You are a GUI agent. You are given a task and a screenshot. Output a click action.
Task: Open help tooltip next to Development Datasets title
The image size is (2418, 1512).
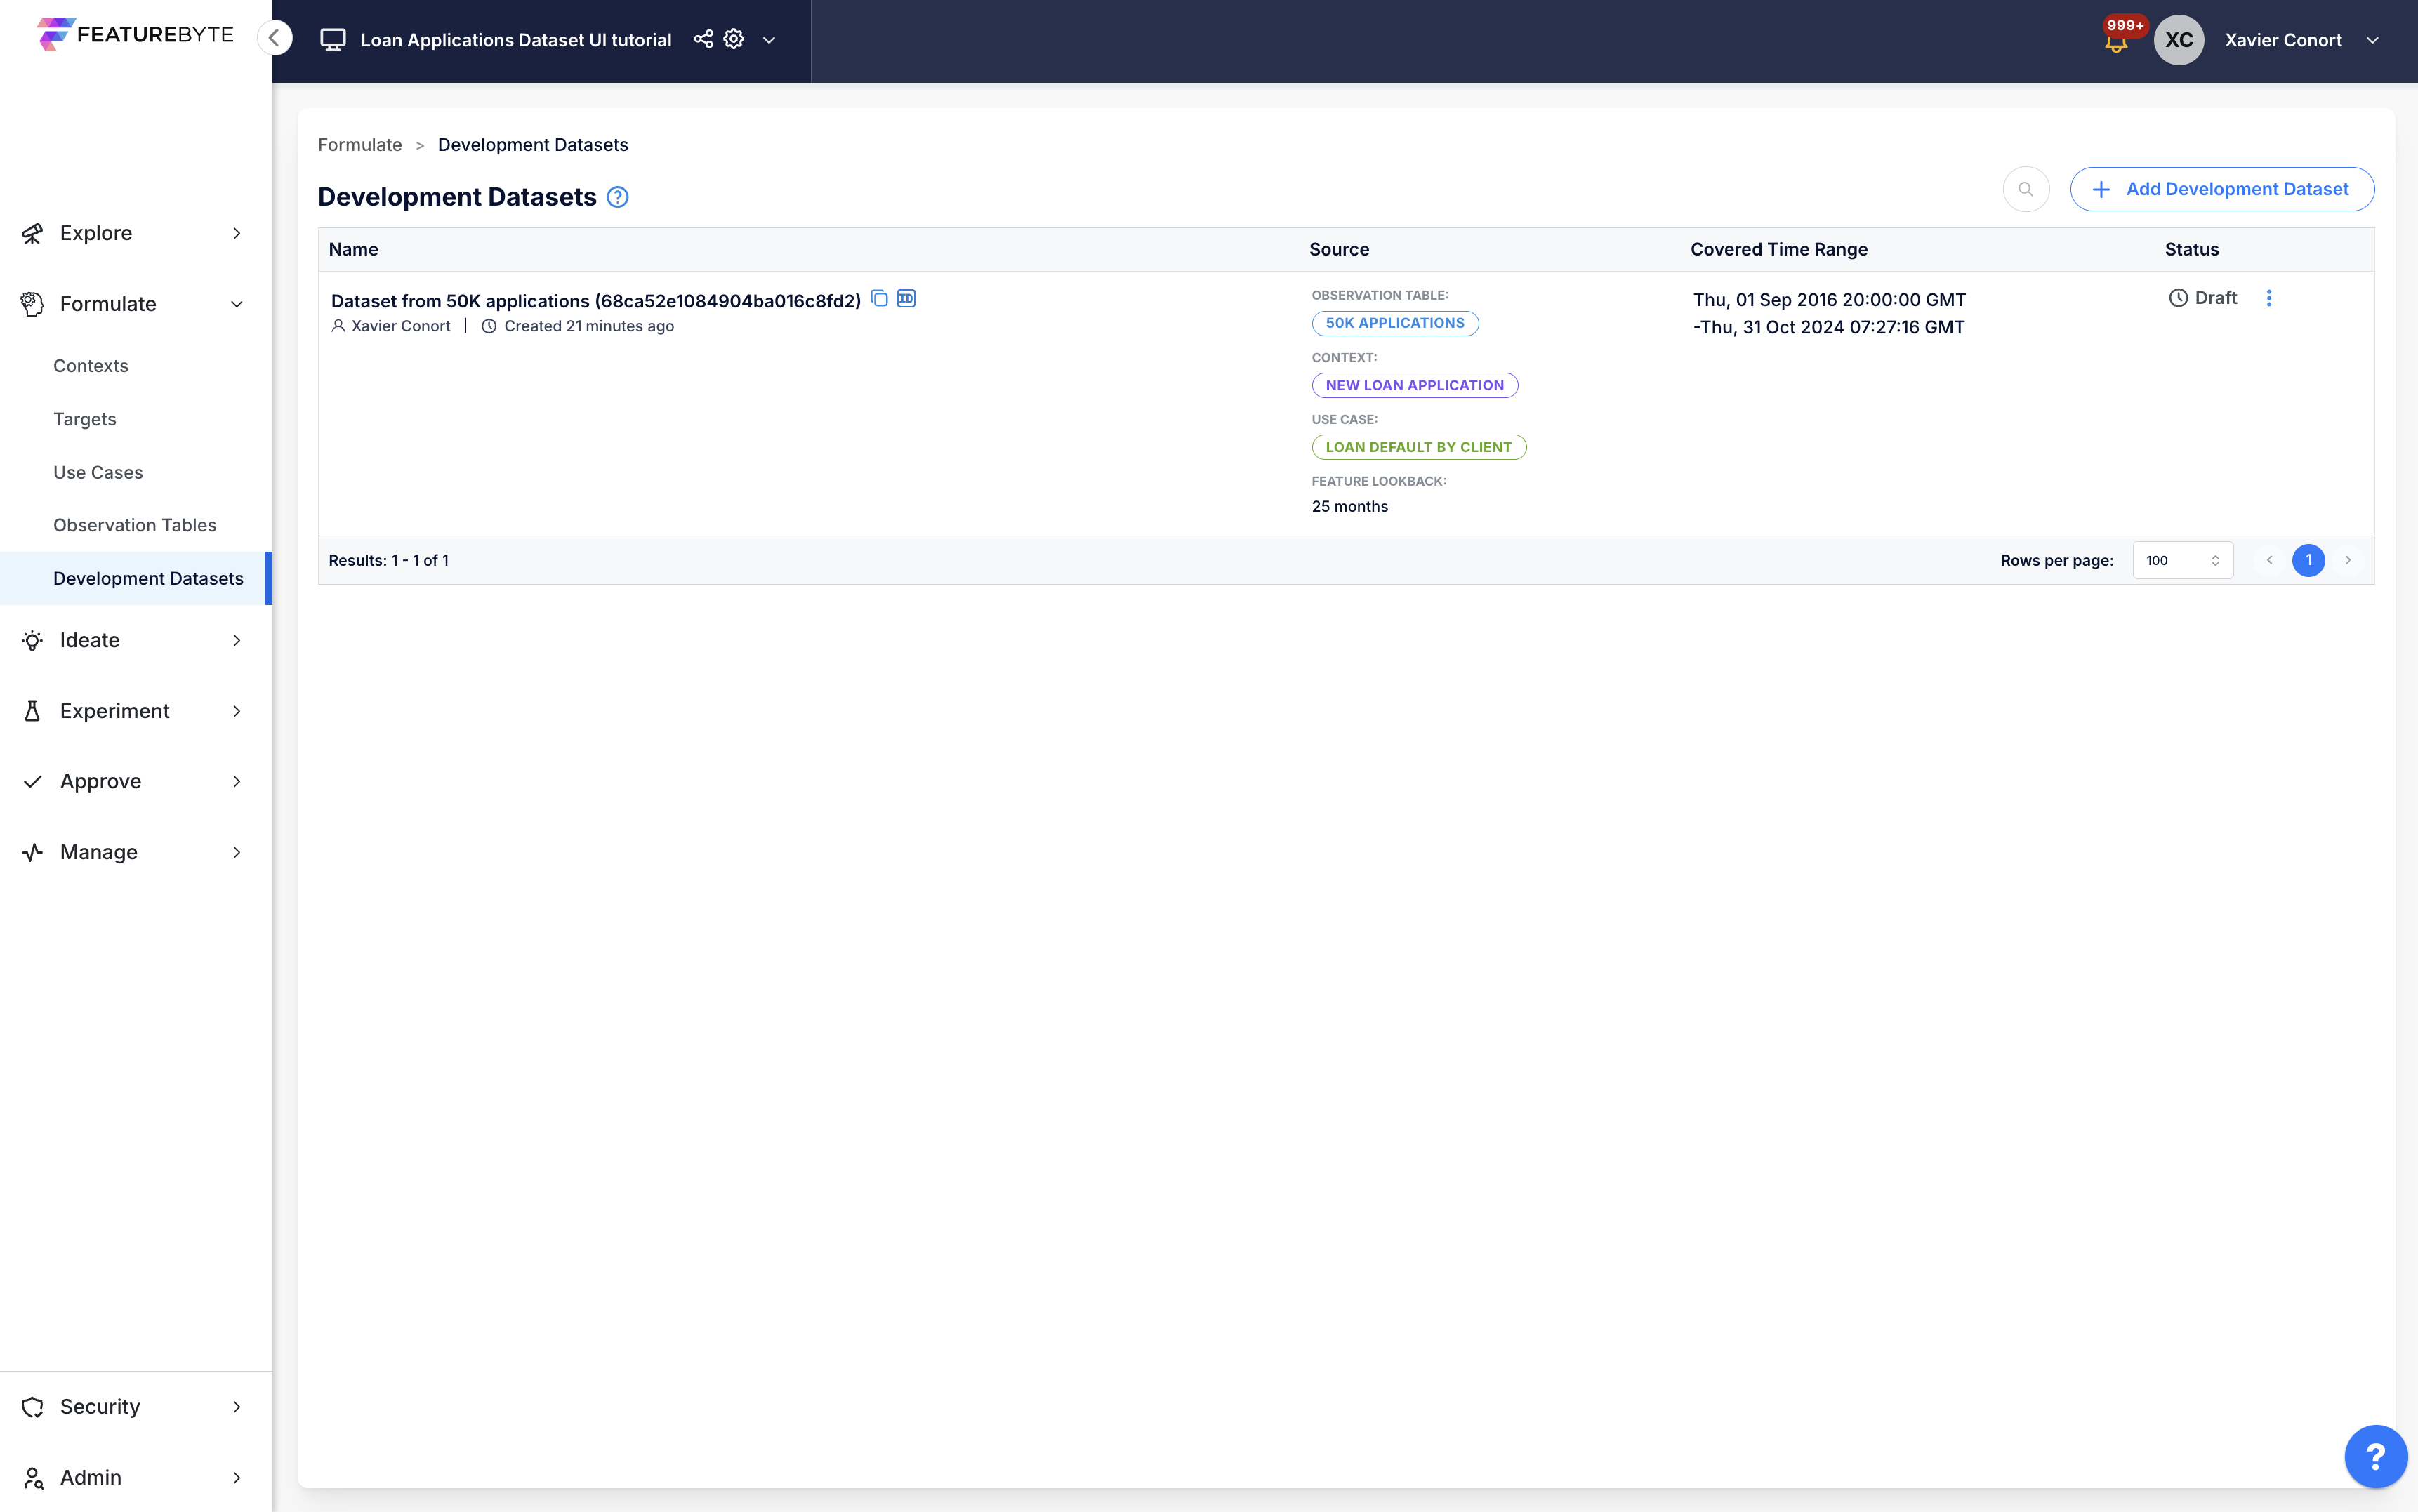618,197
